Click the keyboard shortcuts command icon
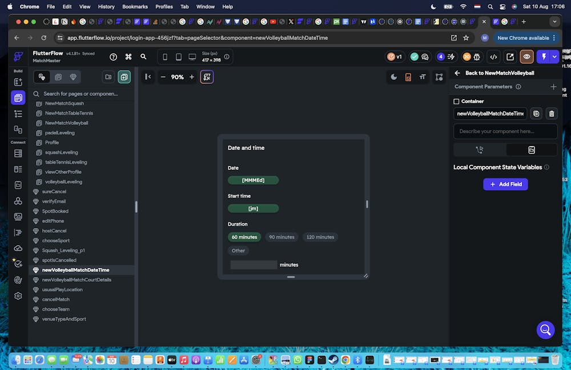Screen dimensions: 571x370 128,57
